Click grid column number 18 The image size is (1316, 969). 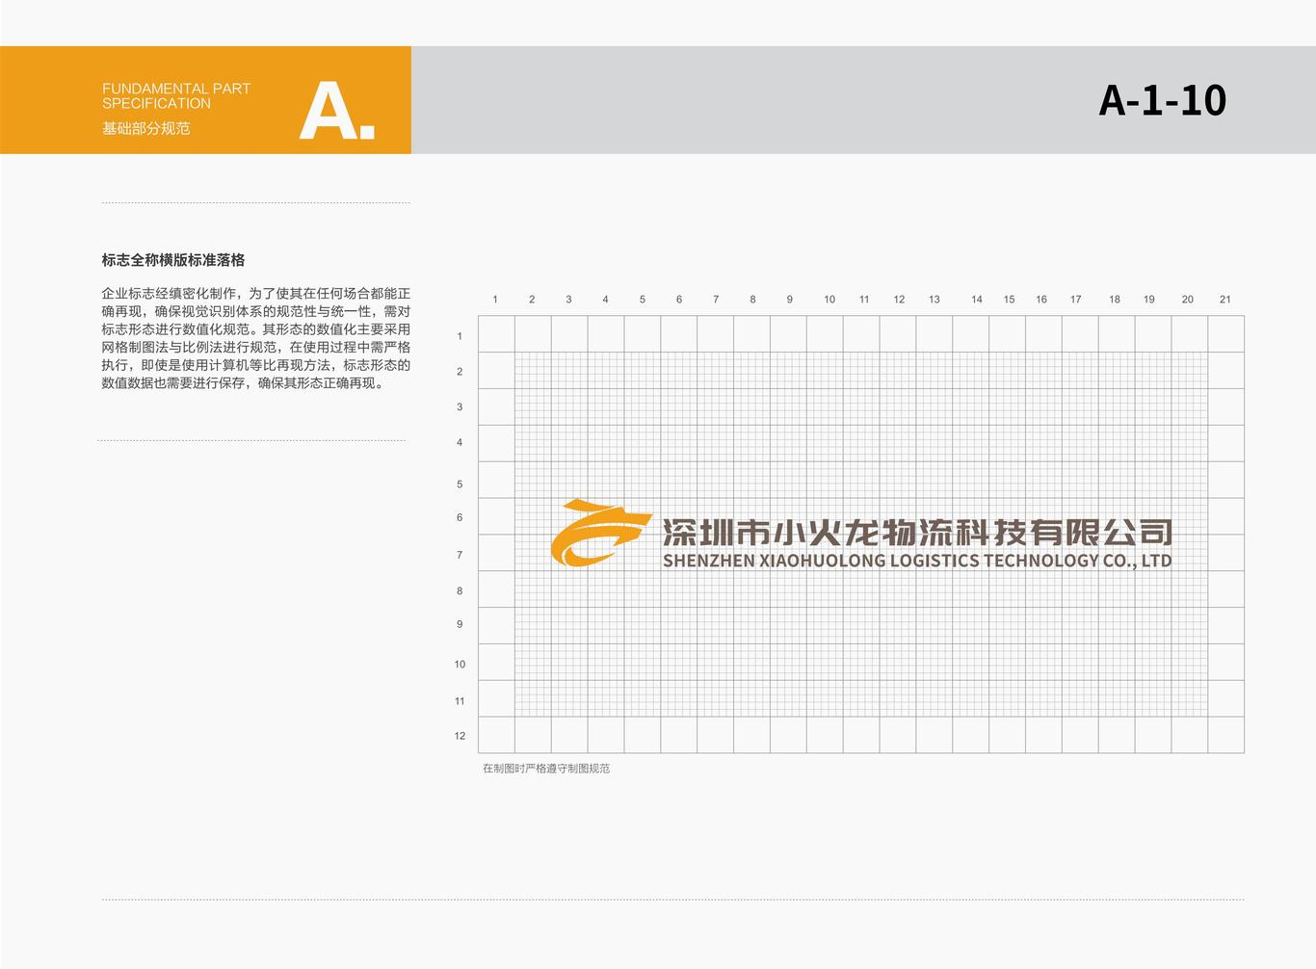point(1115,300)
